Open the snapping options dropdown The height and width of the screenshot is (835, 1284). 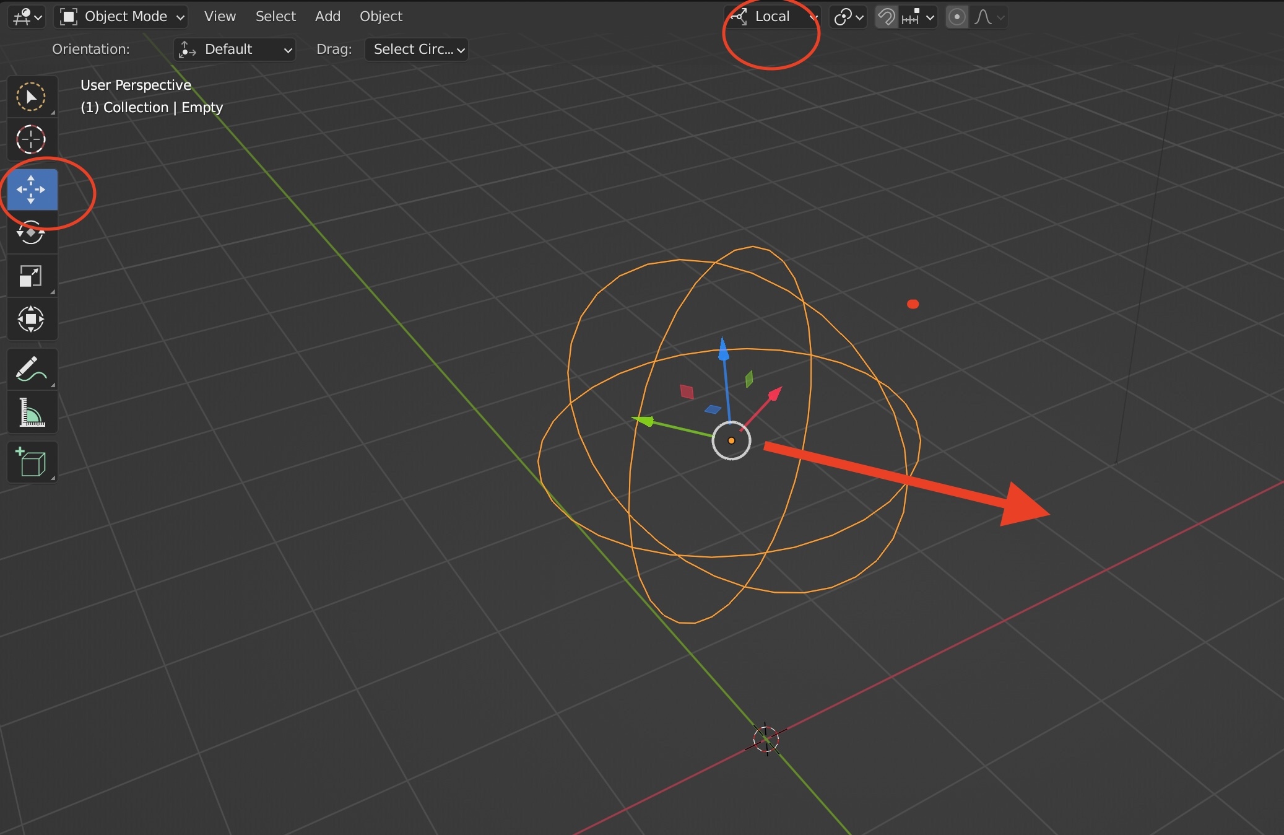pos(917,17)
